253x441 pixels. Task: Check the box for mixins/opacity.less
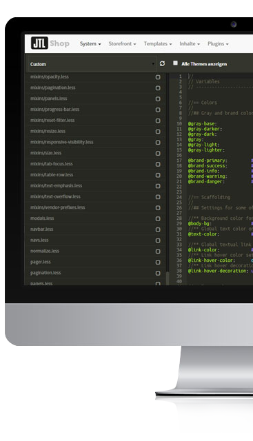(158, 77)
